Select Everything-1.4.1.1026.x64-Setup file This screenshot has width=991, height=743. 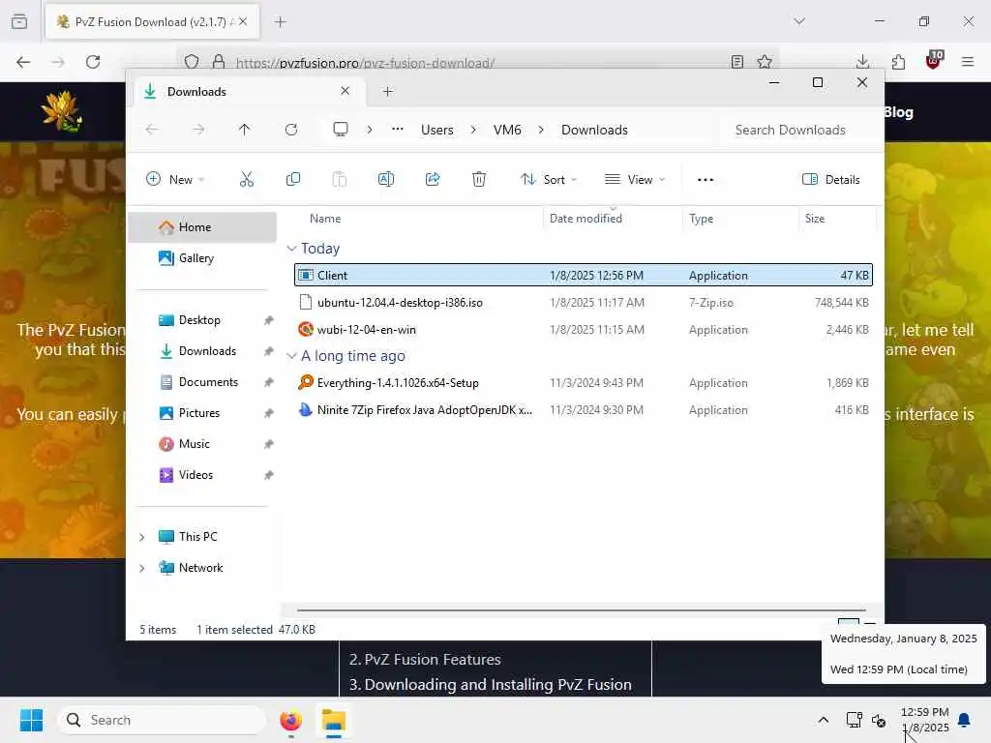pyautogui.click(x=583, y=382)
